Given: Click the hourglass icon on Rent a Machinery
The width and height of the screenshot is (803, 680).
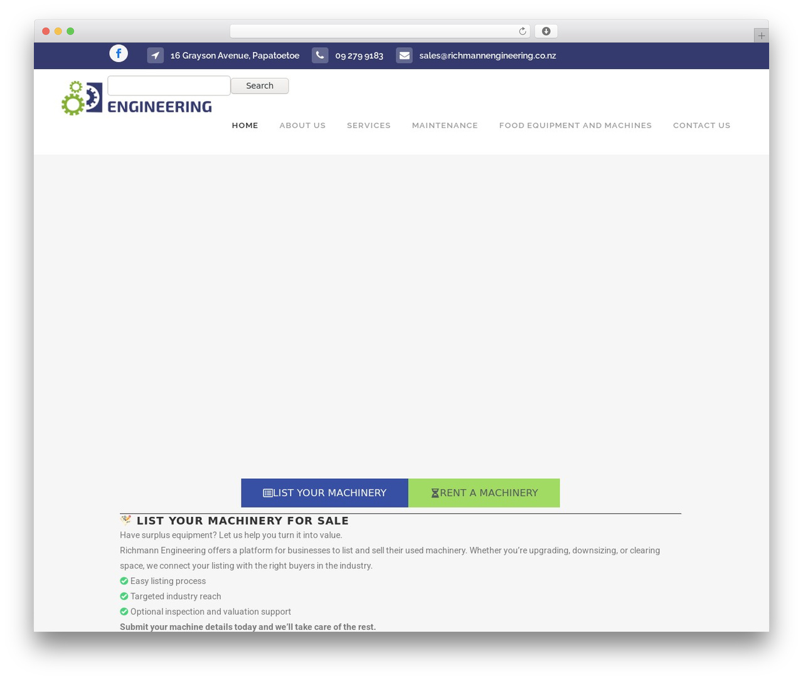Looking at the screenshot, I should pyautogui.click(x=435, y=493).
